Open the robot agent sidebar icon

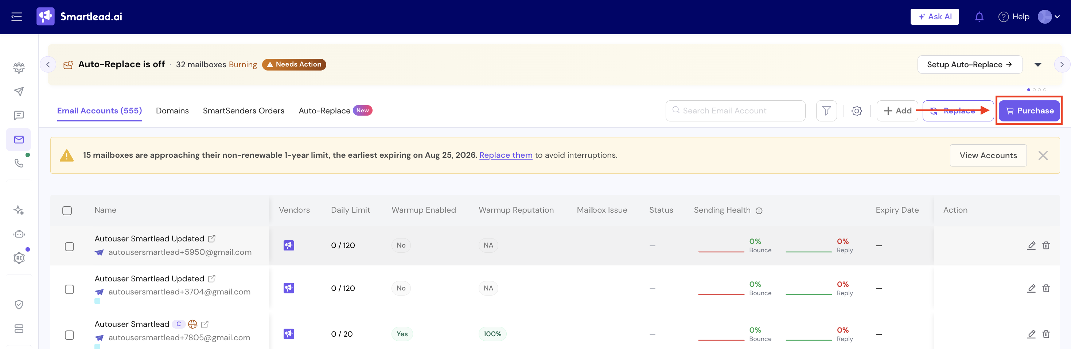point(19,234)
